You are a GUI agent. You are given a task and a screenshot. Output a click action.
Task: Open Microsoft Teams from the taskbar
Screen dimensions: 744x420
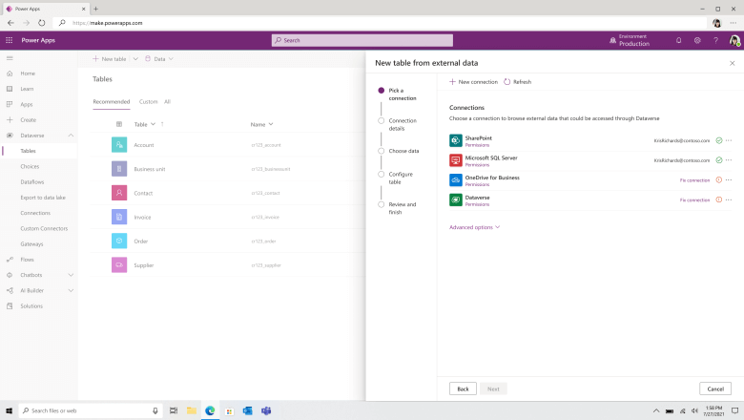pos(266,410)
